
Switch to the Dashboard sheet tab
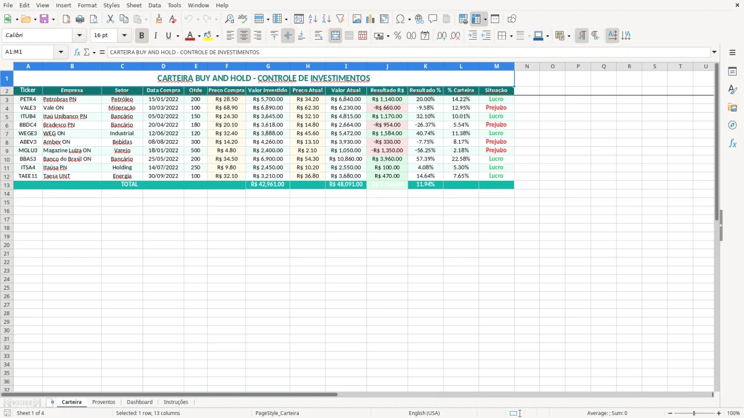pyautogui.click(x=139, y=402)
